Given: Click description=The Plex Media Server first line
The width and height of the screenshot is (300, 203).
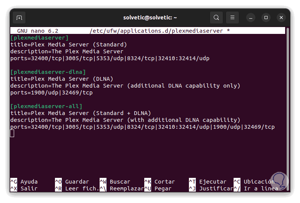Looking at the screenshot, I should point(67,51).
